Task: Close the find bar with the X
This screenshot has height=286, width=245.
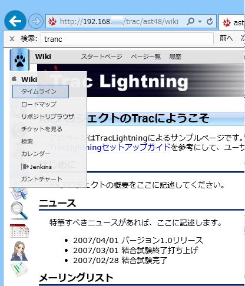Action: pos(12,39)
